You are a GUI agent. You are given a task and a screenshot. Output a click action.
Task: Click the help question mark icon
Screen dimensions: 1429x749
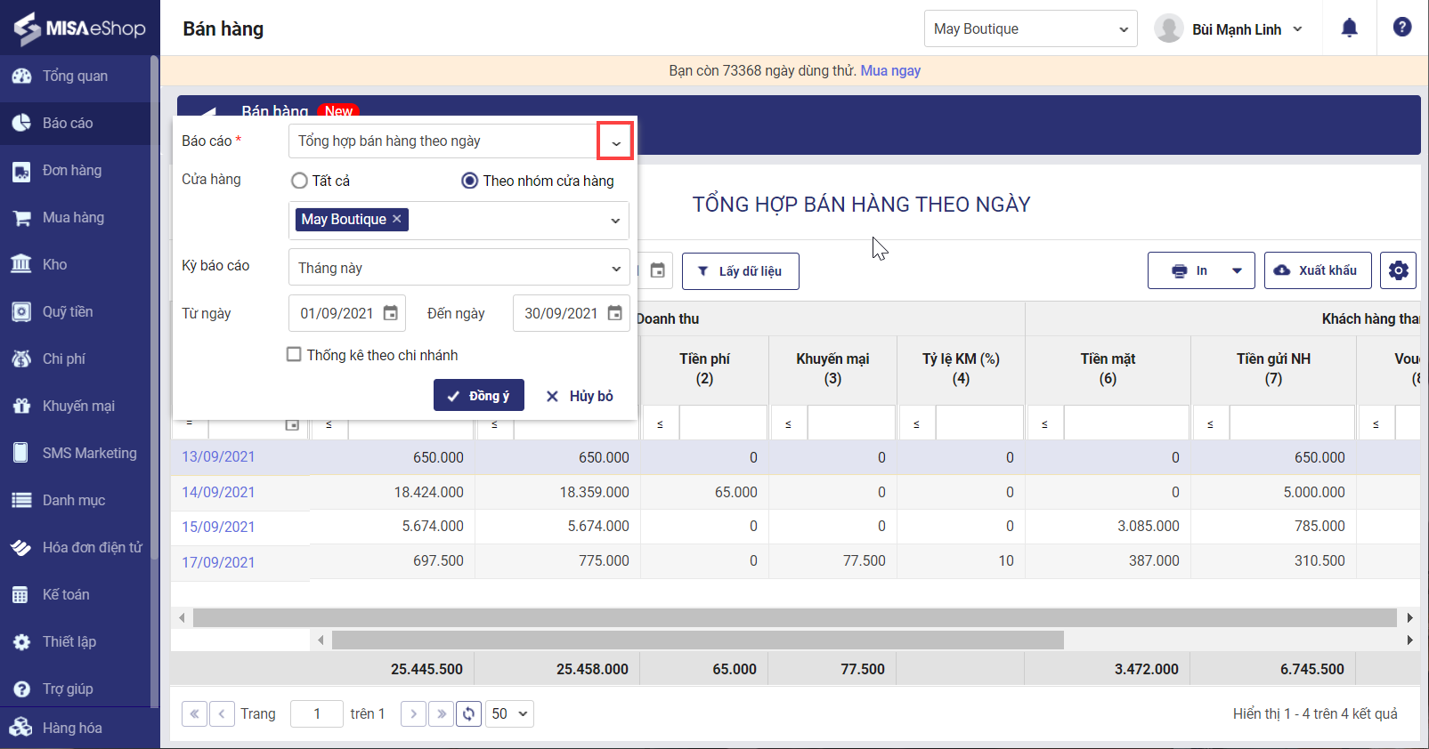tap(1401, 28)
